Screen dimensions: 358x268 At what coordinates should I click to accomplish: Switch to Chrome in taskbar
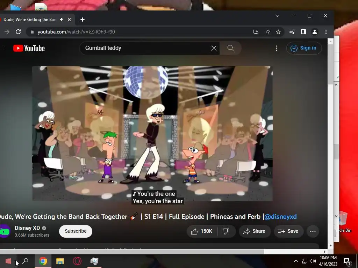(43, 261)
